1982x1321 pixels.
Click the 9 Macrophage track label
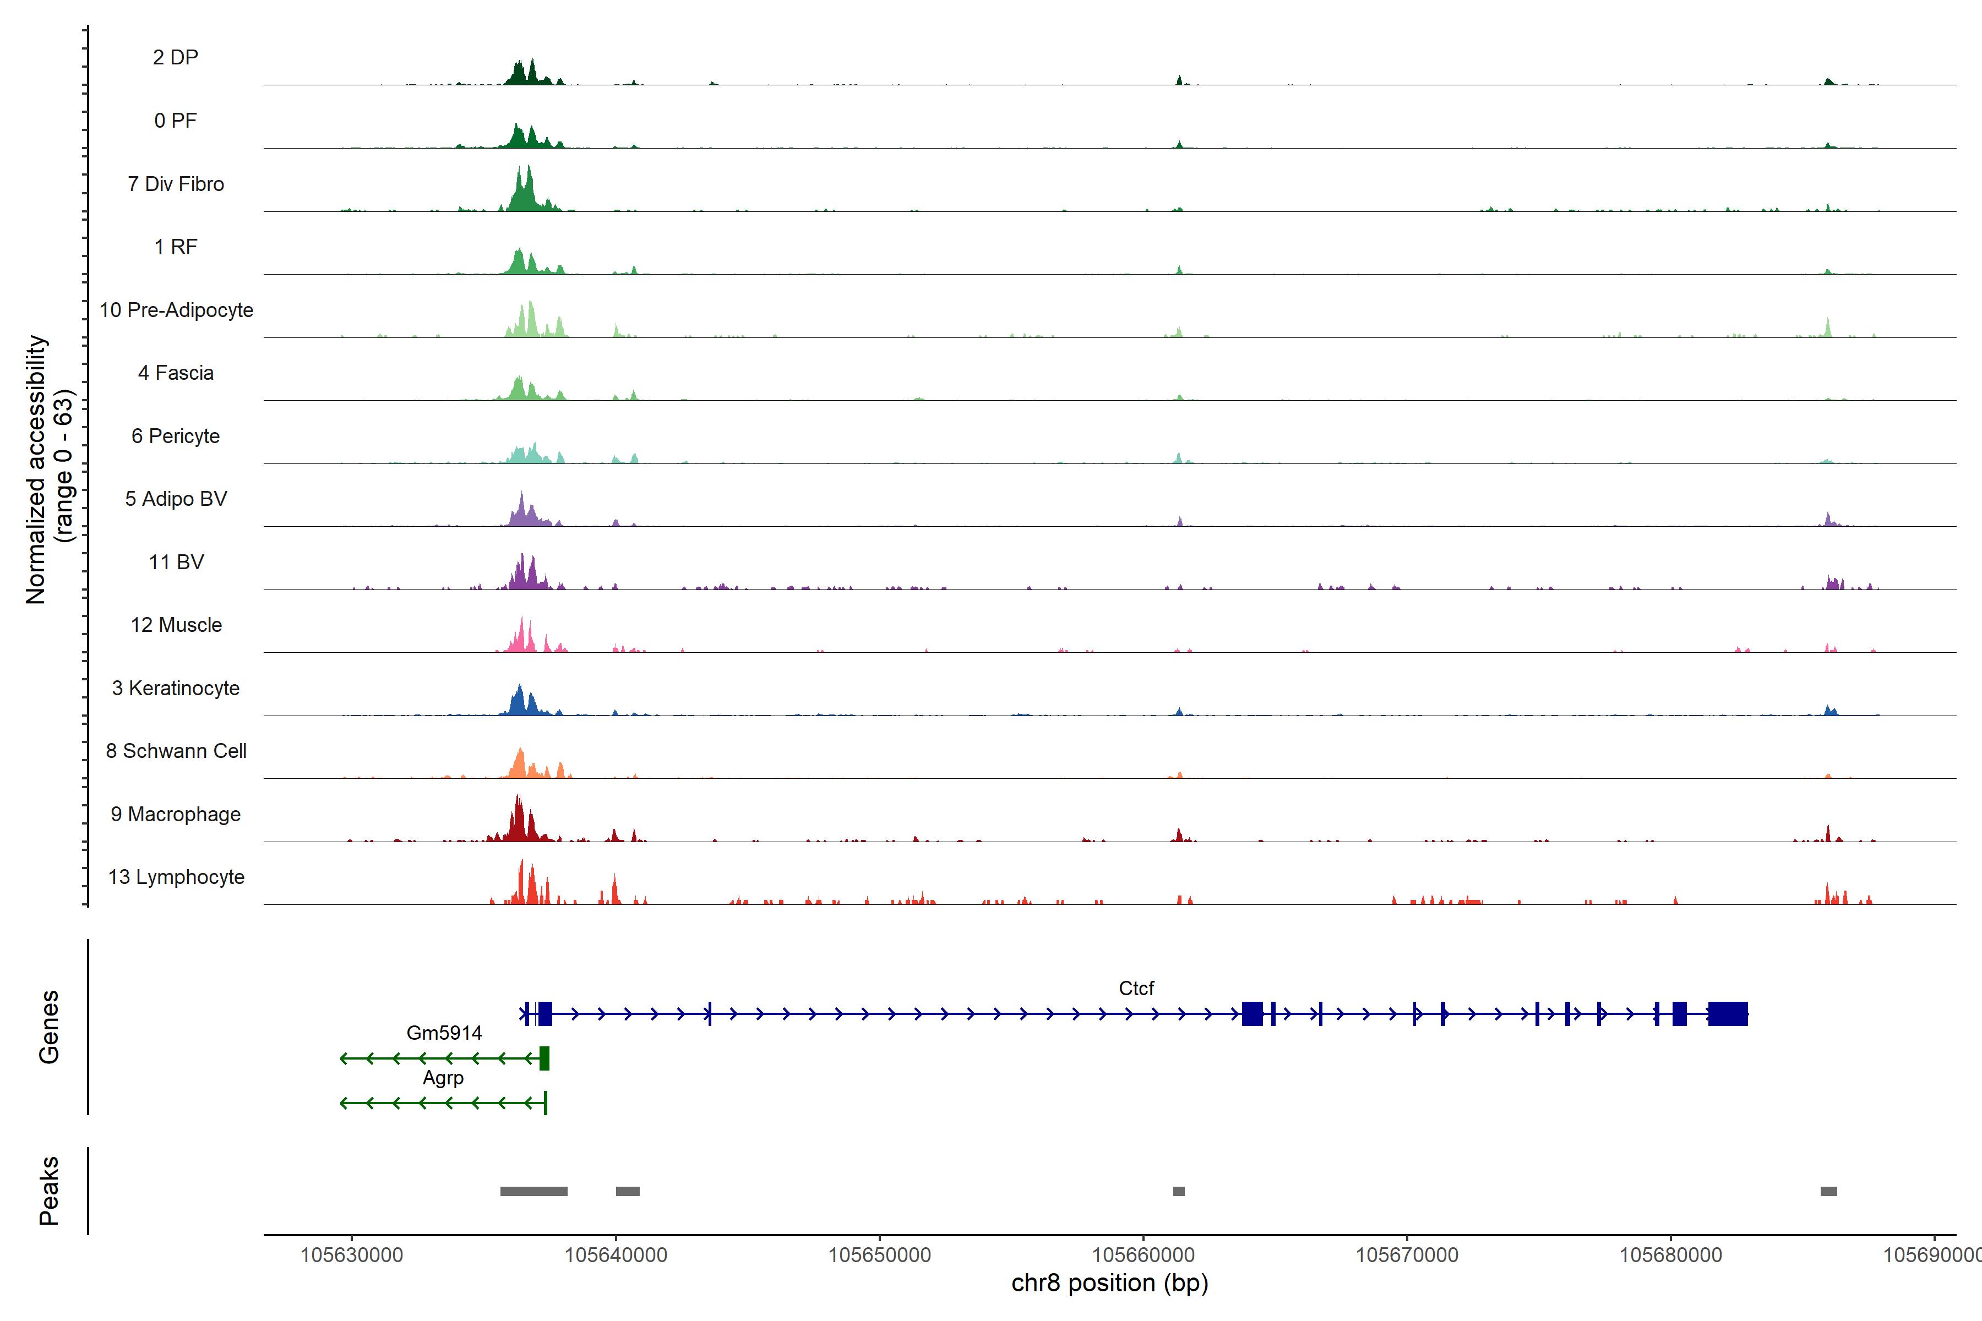pos(175,814)
